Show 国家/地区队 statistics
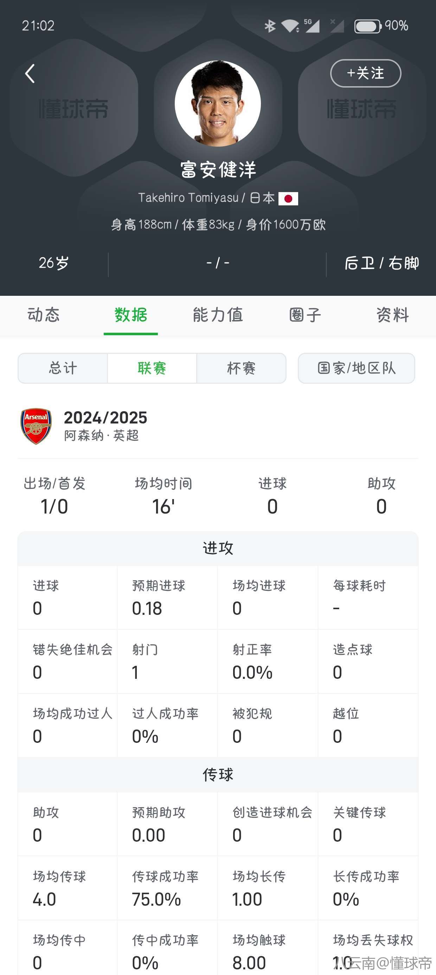The width and height of the screenshot is (436, 975). pyautogui.click(x=356, y=368)
